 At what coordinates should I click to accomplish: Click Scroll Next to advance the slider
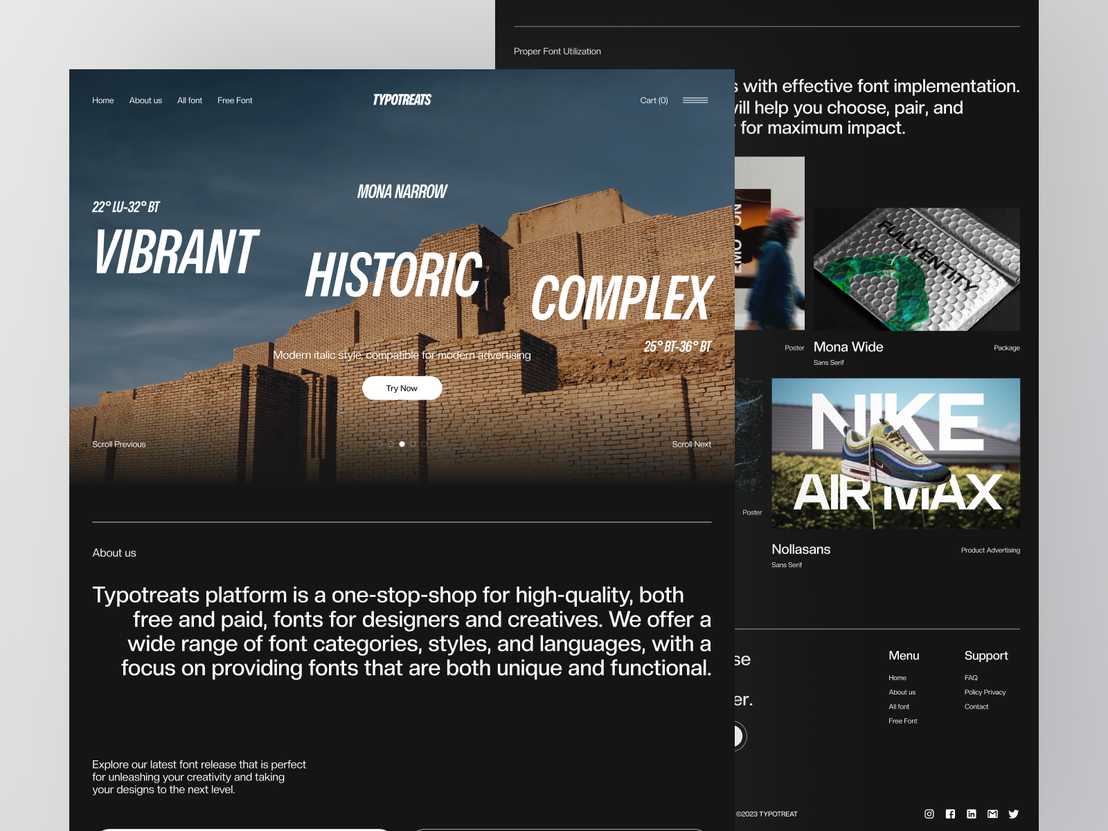point(692,444)
